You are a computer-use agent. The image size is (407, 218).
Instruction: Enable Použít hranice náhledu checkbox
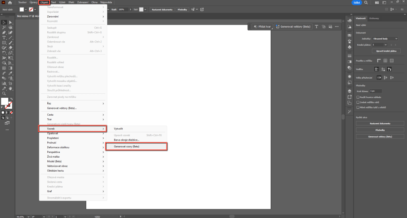[358, 97]
